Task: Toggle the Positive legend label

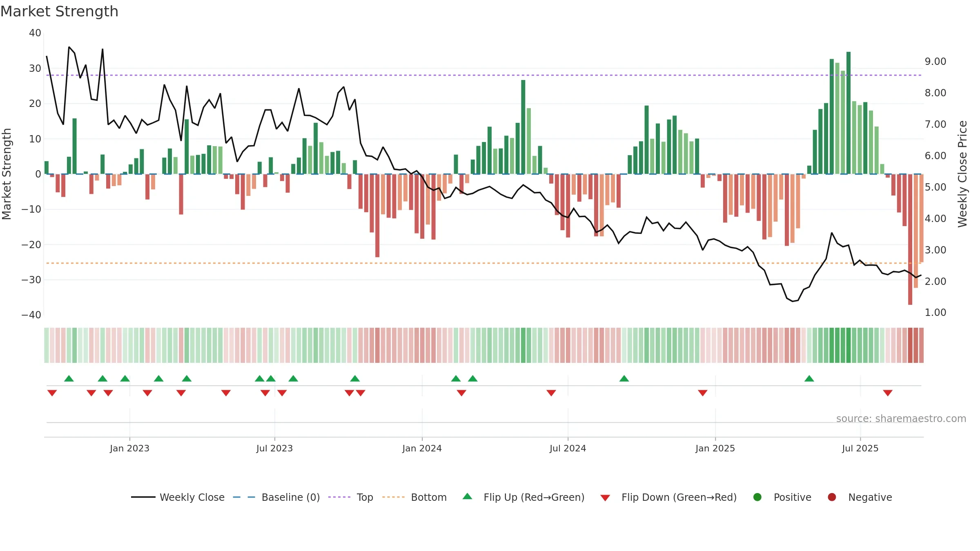Action: (x=792, y=497)
